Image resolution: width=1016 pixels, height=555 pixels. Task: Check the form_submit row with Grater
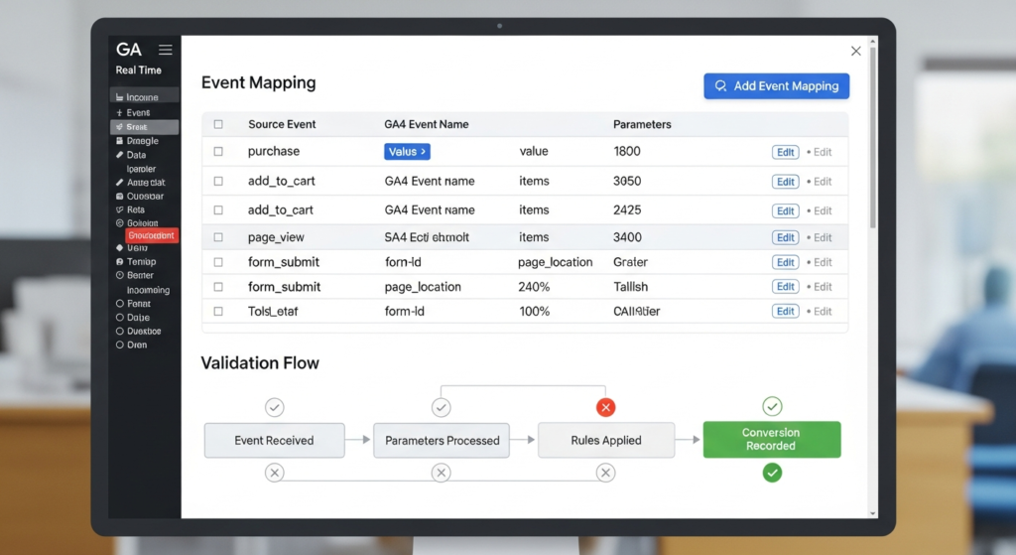(x=218, y=262)
